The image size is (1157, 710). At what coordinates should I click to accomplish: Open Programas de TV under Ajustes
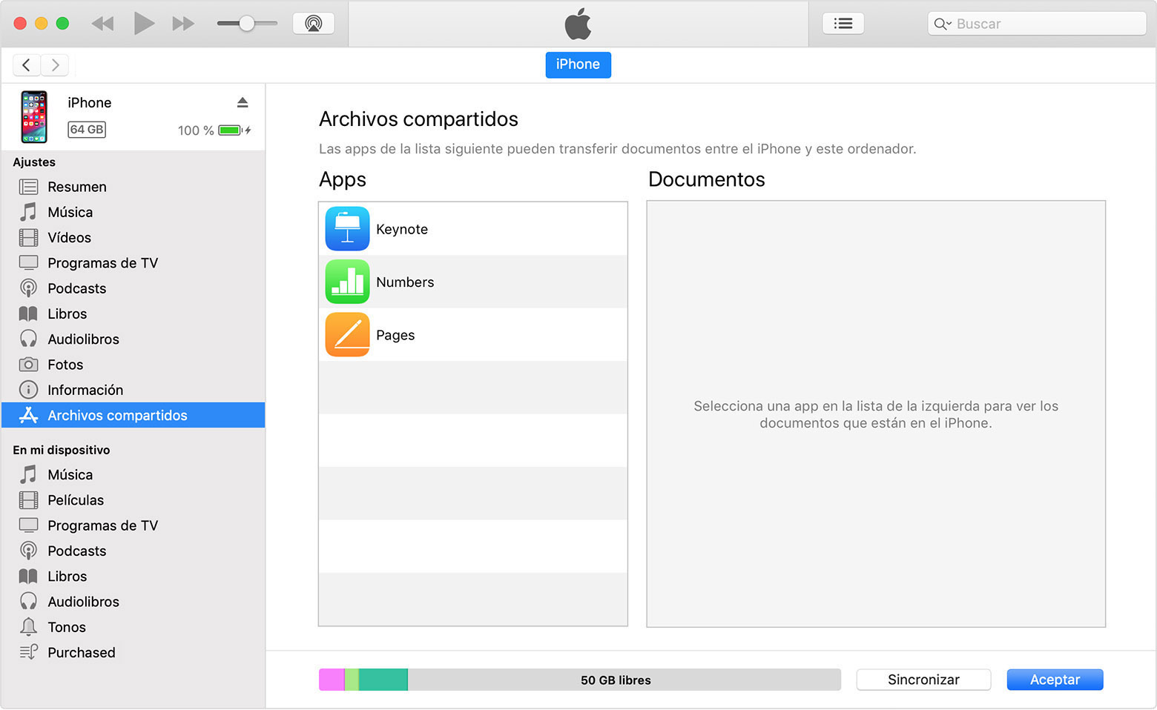[x=133, y=263]
